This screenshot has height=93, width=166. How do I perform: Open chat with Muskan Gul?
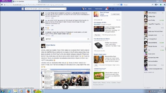coord(154,58)
